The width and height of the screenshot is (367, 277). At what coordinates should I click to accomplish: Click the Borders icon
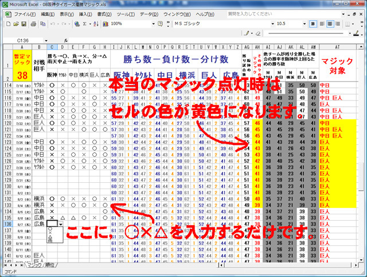(x=348, y=24)
